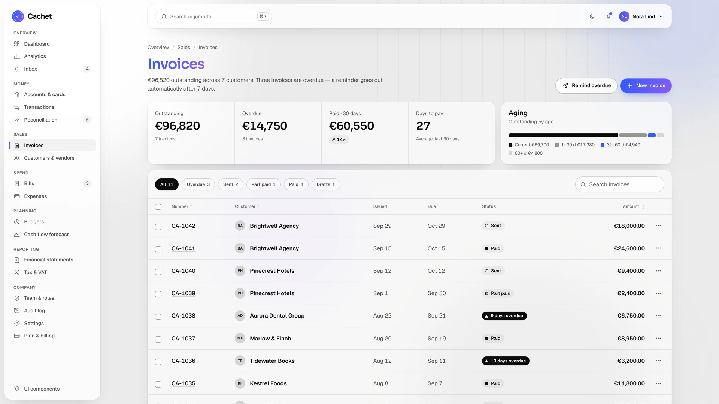Screen dimensions: 719x404
Task: Create a New invoice
Action: pos(646,86)
